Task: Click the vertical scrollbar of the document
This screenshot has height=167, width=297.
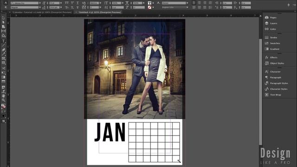Action: pyautogui.click(x=261, y=92)
